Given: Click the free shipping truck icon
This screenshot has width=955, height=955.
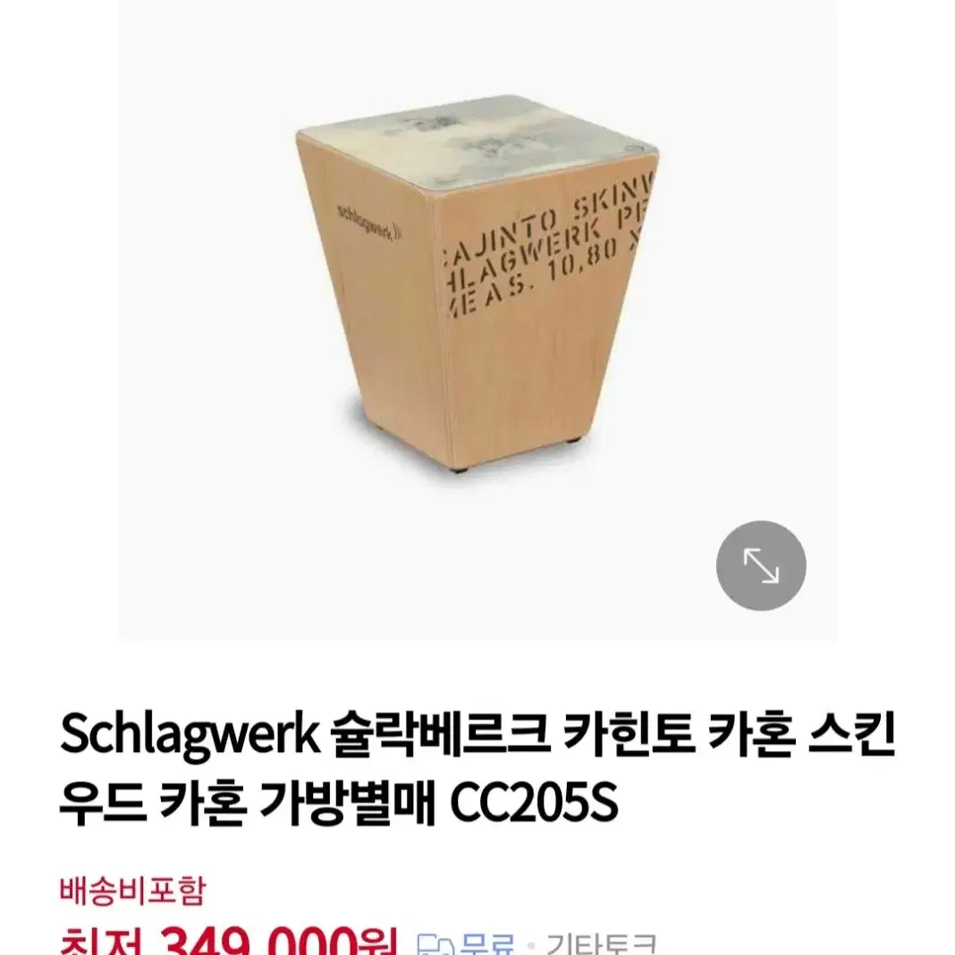Looking at the screenshot, I should (x=436, y=946).
